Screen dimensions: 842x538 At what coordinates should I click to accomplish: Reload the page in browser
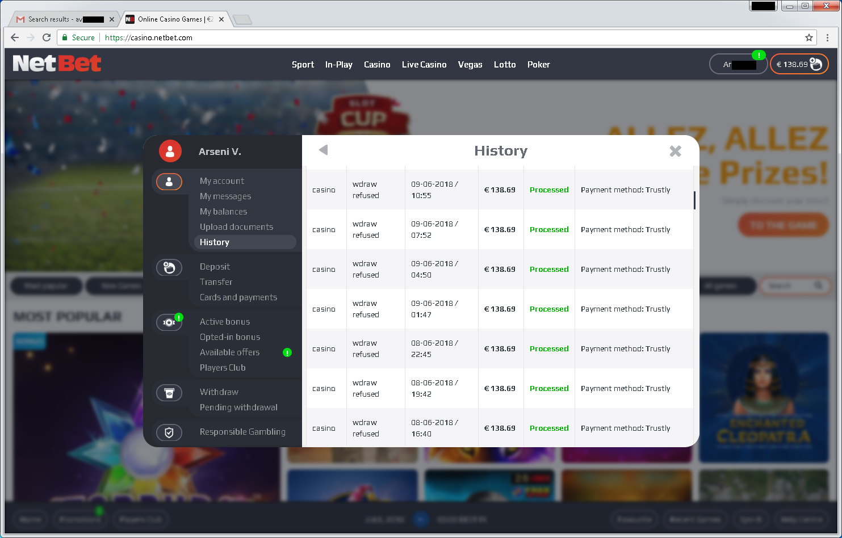(x=47, y=37)
